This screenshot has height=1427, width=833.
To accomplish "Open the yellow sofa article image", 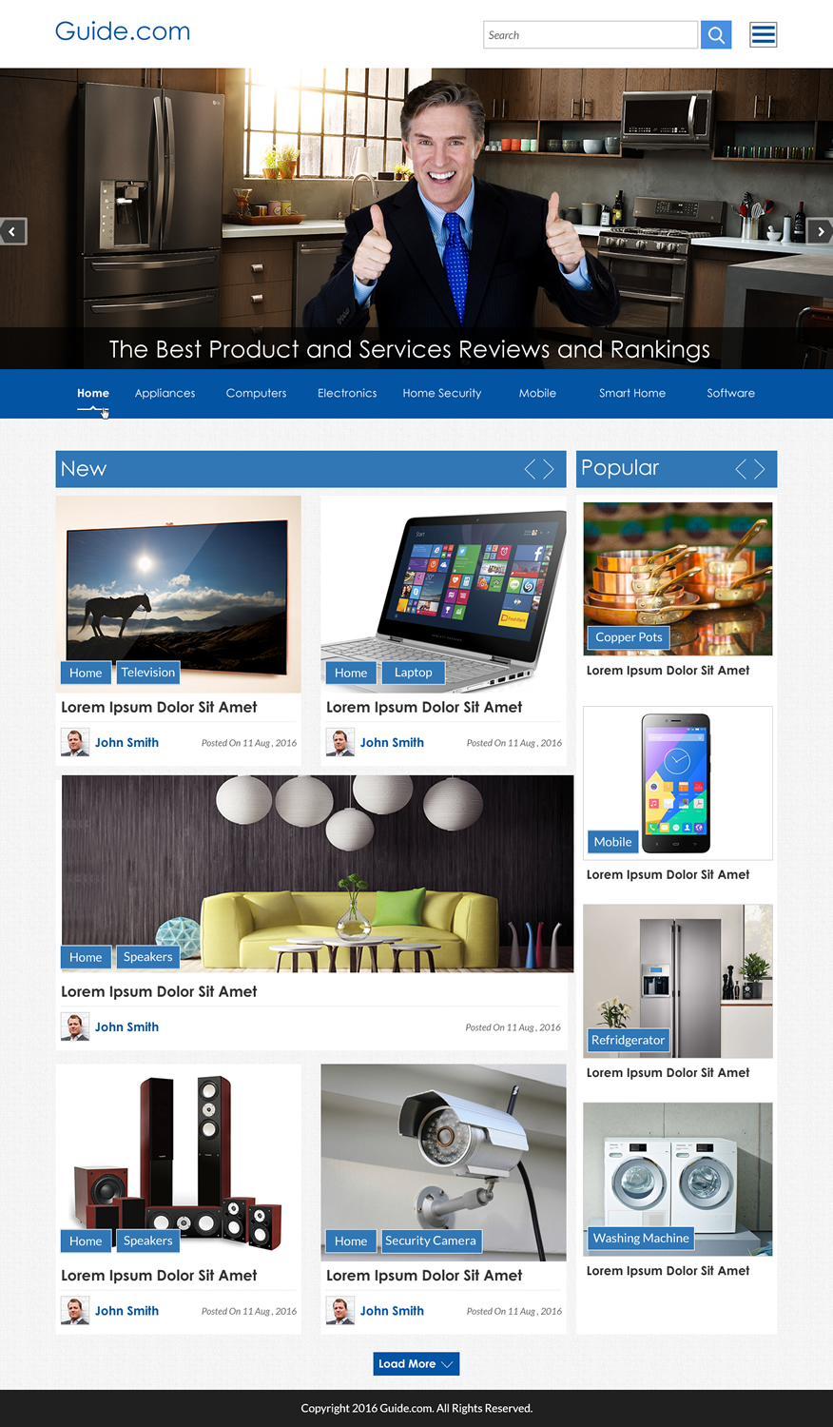I will [x=318, y=873].
